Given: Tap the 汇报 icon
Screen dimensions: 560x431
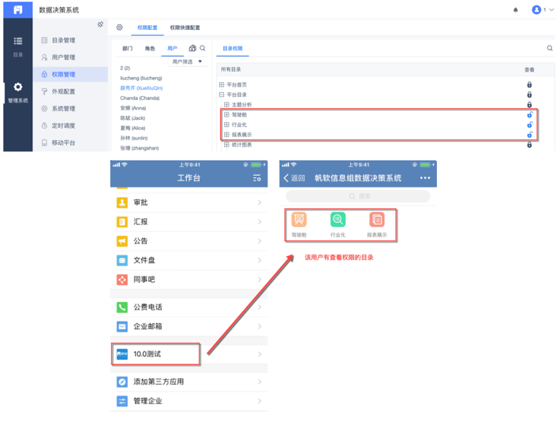Looking at the screenshot, I should click(122, 222).
